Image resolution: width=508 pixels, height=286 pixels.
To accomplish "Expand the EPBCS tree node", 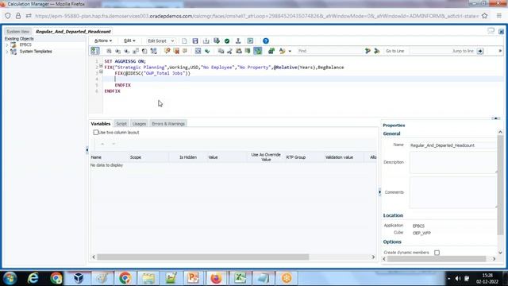I will pos(7,44).
